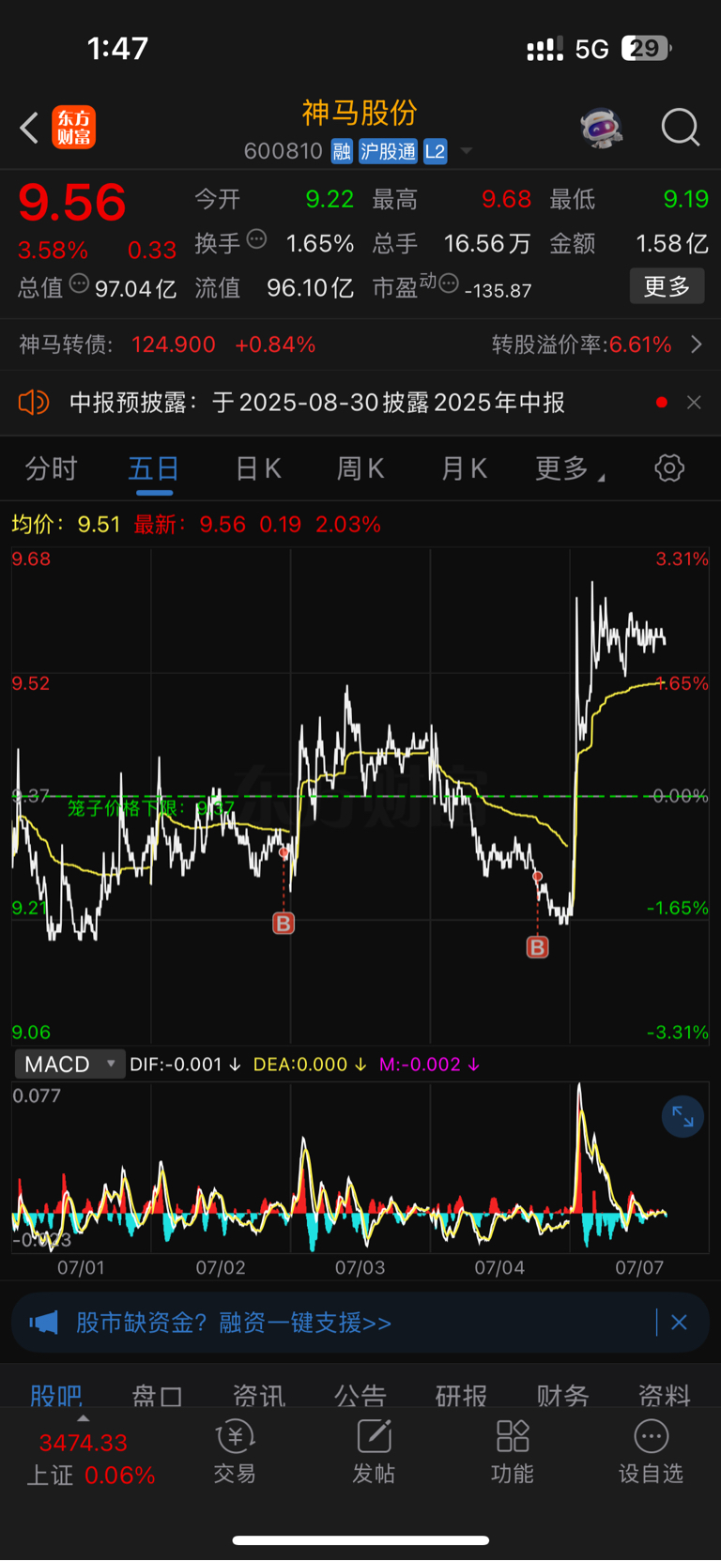
Task: Expand chart to fullscreen icon
Action: click(x=683, y=1117)
